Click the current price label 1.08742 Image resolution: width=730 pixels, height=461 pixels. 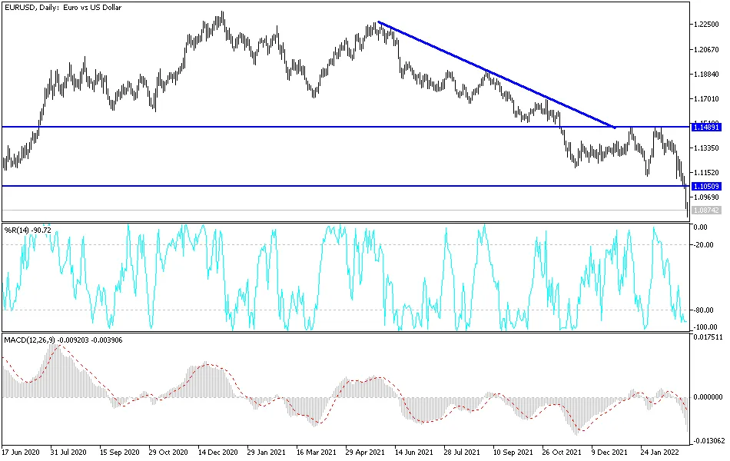click(x=706, y=211)
